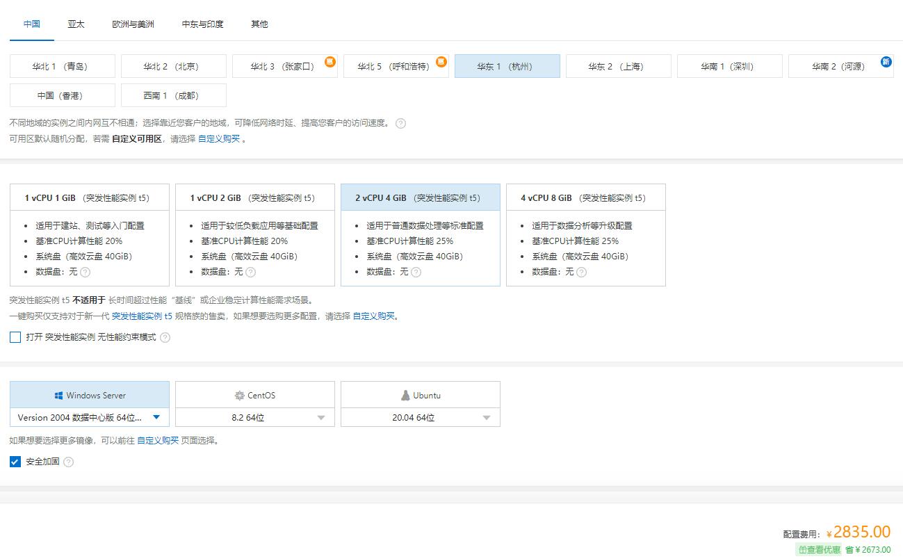Open help icon next to 无性能约束模式

[x=165, y=337]
